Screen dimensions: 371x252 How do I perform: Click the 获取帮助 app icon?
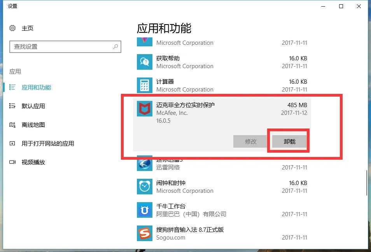point(144,62)
